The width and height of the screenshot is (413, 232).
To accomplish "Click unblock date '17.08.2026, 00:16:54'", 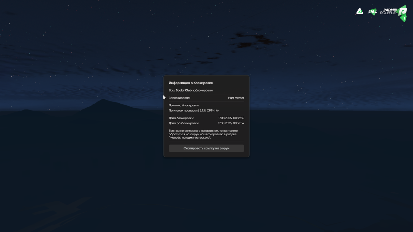I will coord(231,123).
